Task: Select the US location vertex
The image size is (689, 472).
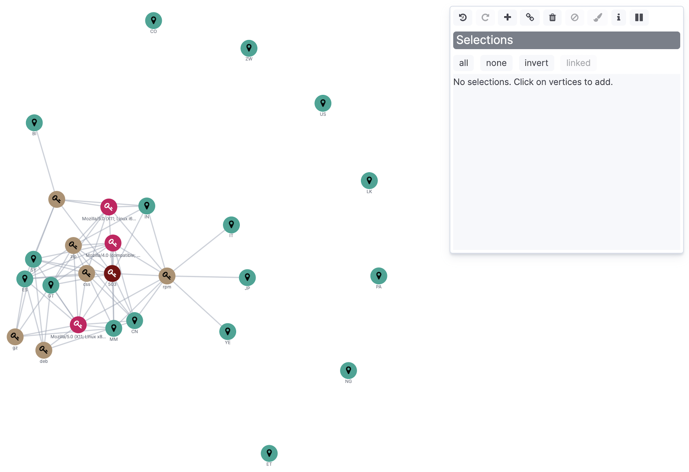Action: 323,103
